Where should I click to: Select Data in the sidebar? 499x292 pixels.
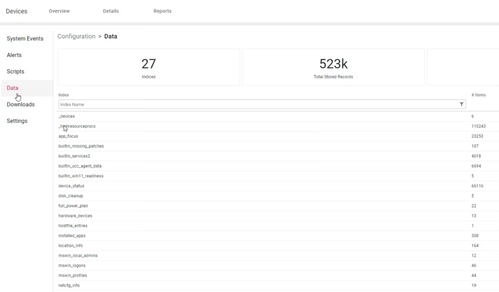click(x=13, y=88)
